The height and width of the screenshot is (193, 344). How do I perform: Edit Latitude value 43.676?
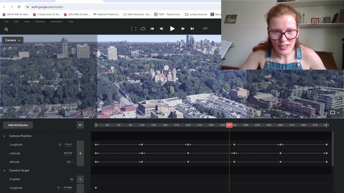[68, 153]
